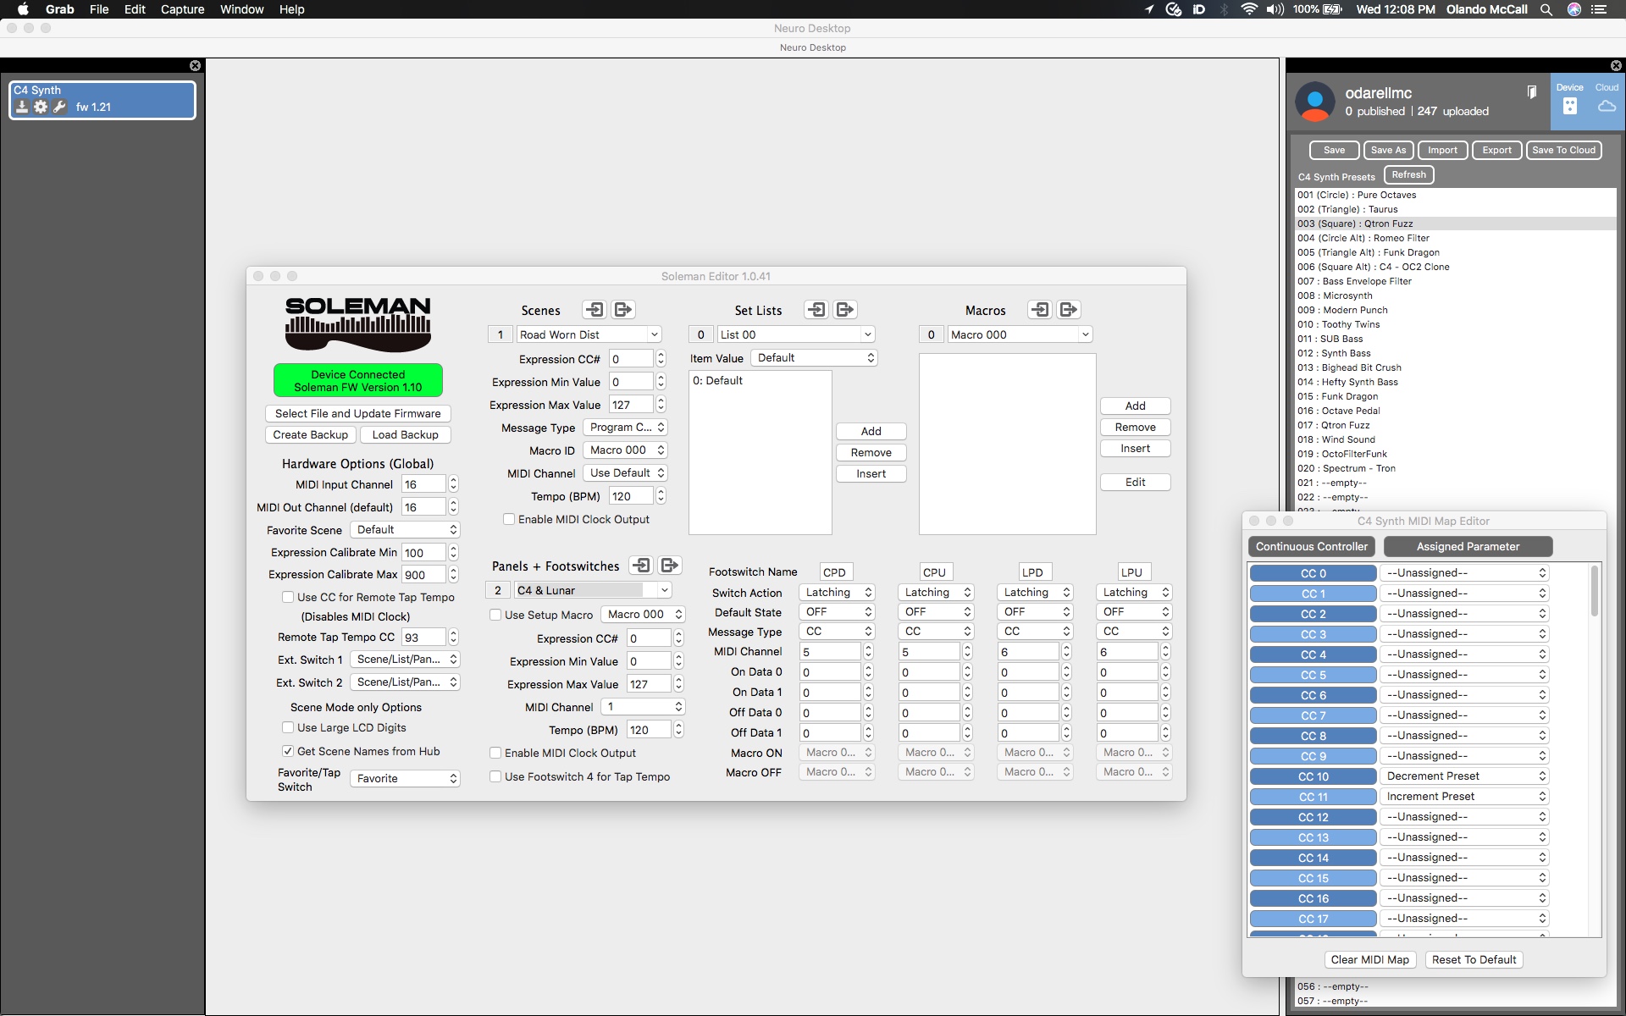Image resolution: width=1626 pixels, height=1016 pixels.
Task: Click the Create Backup button
Action: (311, 434)
